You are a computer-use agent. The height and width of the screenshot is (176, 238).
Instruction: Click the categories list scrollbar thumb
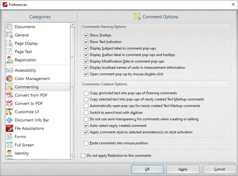73,57
